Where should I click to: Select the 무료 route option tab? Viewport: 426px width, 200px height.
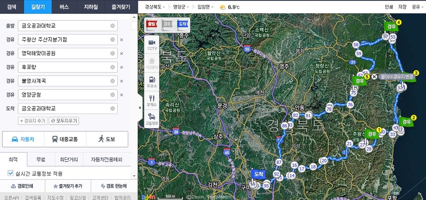pos(41,159)
